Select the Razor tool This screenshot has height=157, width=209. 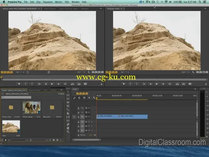68,113
